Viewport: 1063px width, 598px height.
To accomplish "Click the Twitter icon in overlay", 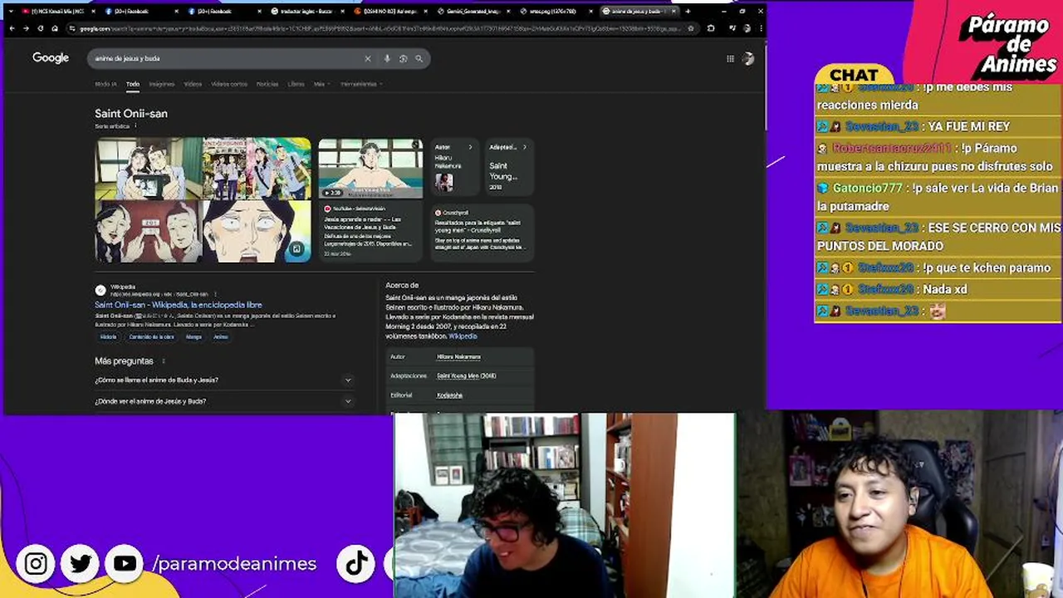I will pos(81,564).
